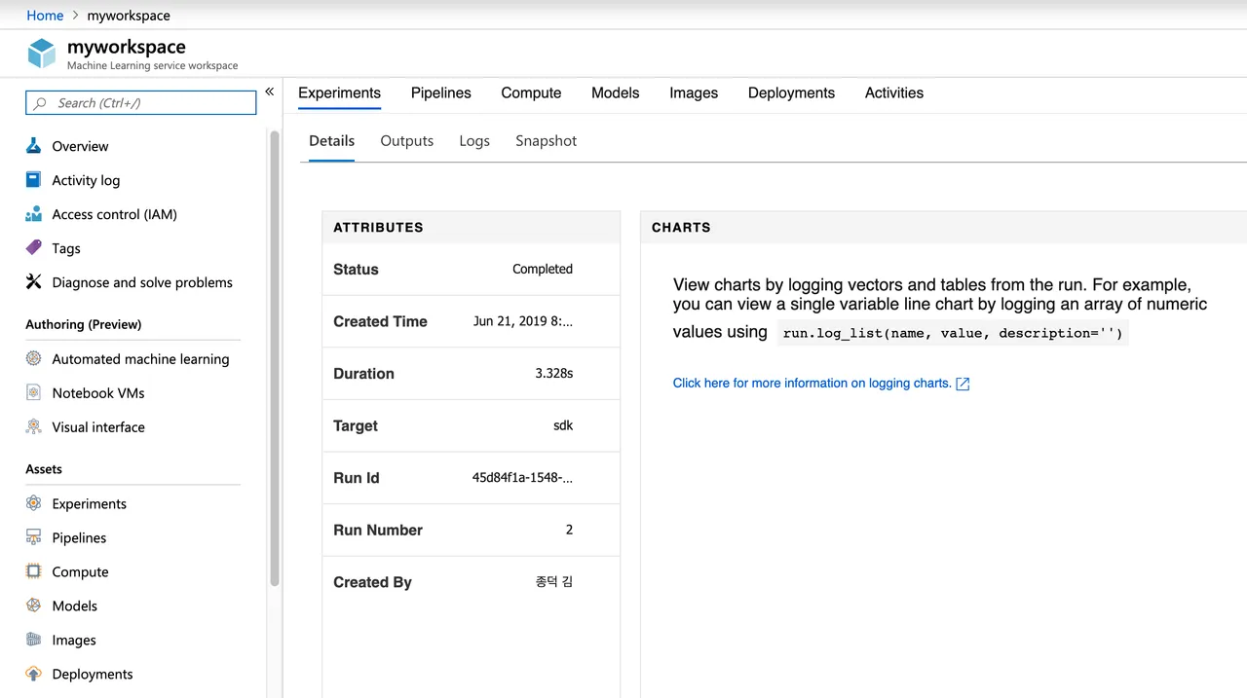The image size is (1247, 698).
Task: Click the Diagnose wrench icon
Action: pos(34,282)
